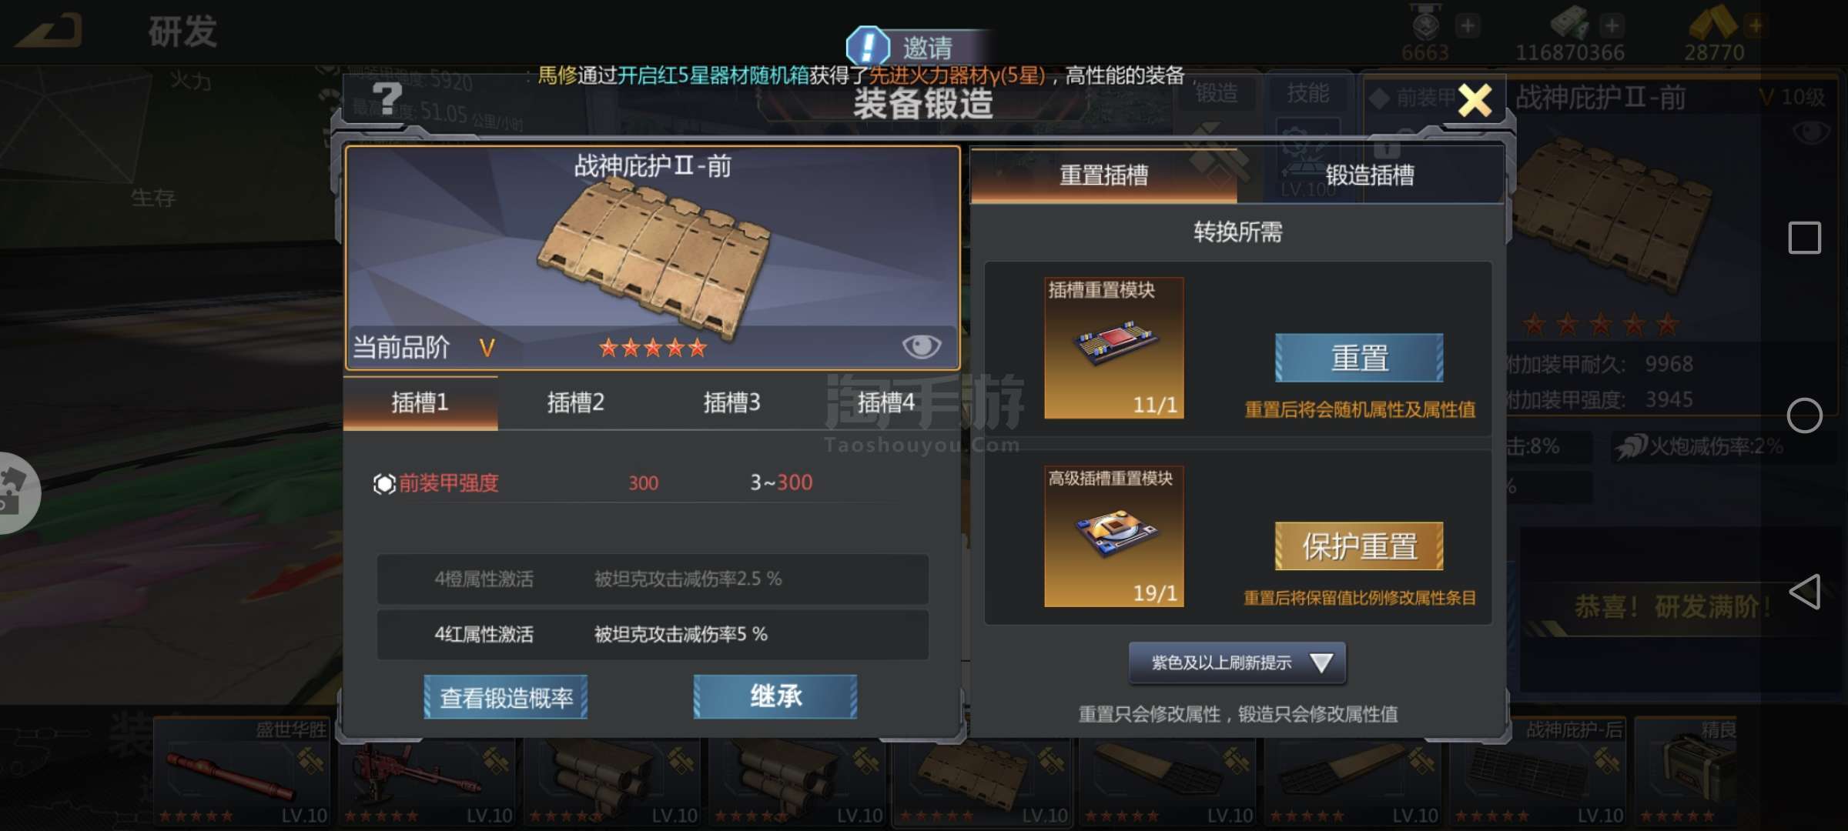Switch to the 插槽4 tab
The width and height of the screenshot is (1848, 831).
885,402
